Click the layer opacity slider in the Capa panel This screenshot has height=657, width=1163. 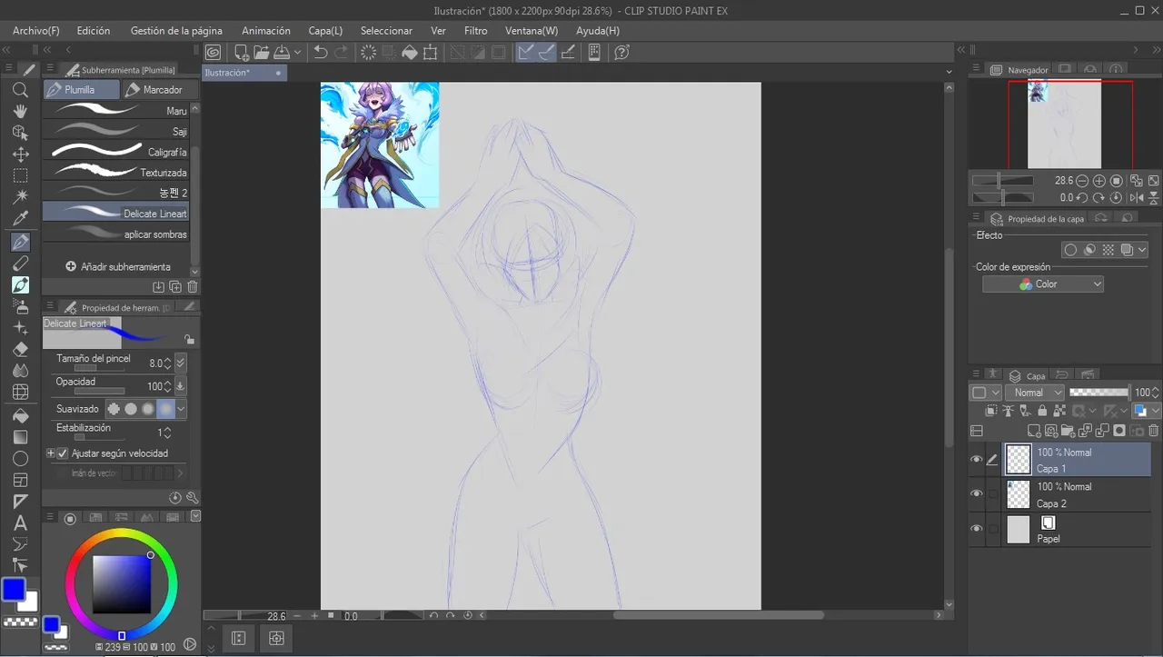[x=1099, y=393]
